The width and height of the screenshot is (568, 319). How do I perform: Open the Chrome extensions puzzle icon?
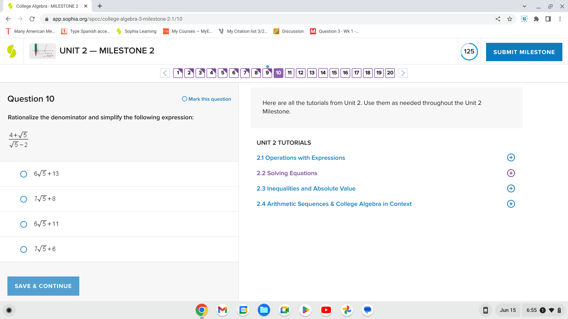click(x=536, y=19)
